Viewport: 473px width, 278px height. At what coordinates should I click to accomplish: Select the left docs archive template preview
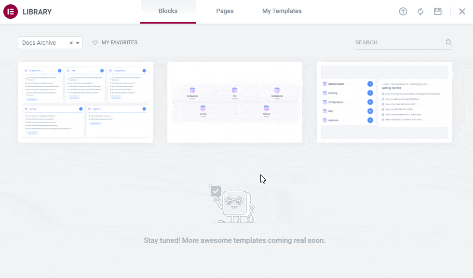tap(85, 102)
